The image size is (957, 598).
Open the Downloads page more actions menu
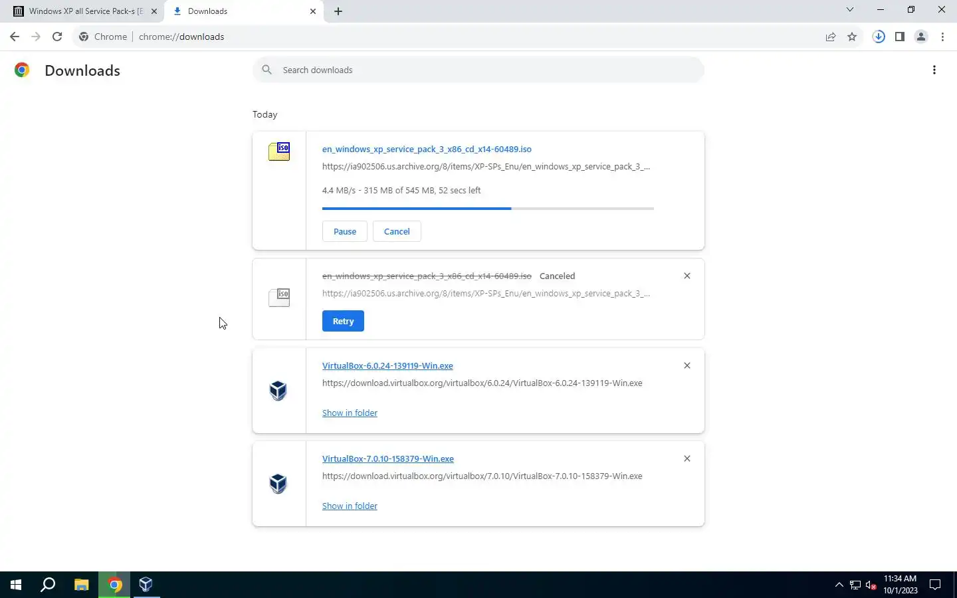[x=934, y=70]
